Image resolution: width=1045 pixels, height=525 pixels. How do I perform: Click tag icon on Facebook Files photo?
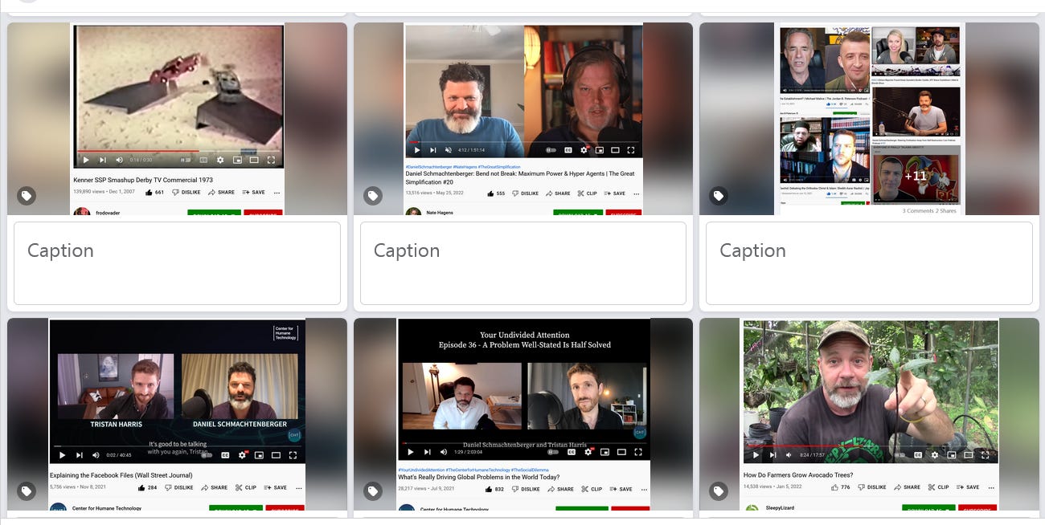27,490
